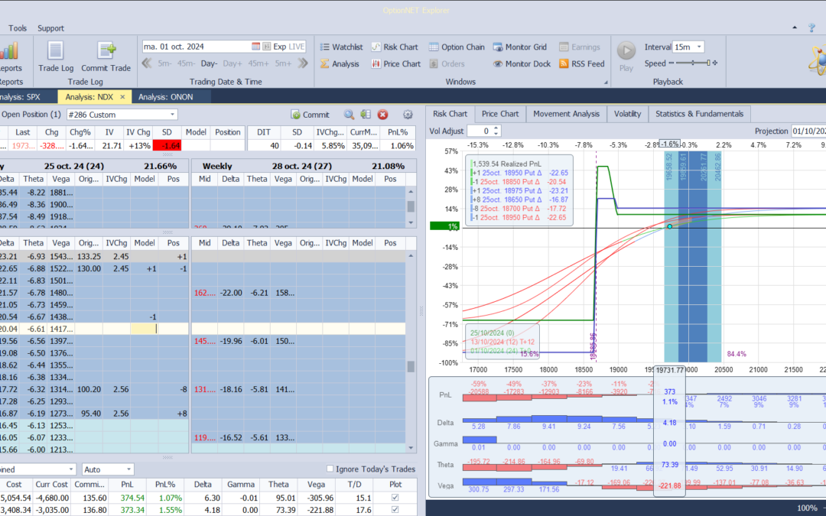Collapse the ribbon with the up arrow
This screenshot has width=826, height=516.
(795, 28)
